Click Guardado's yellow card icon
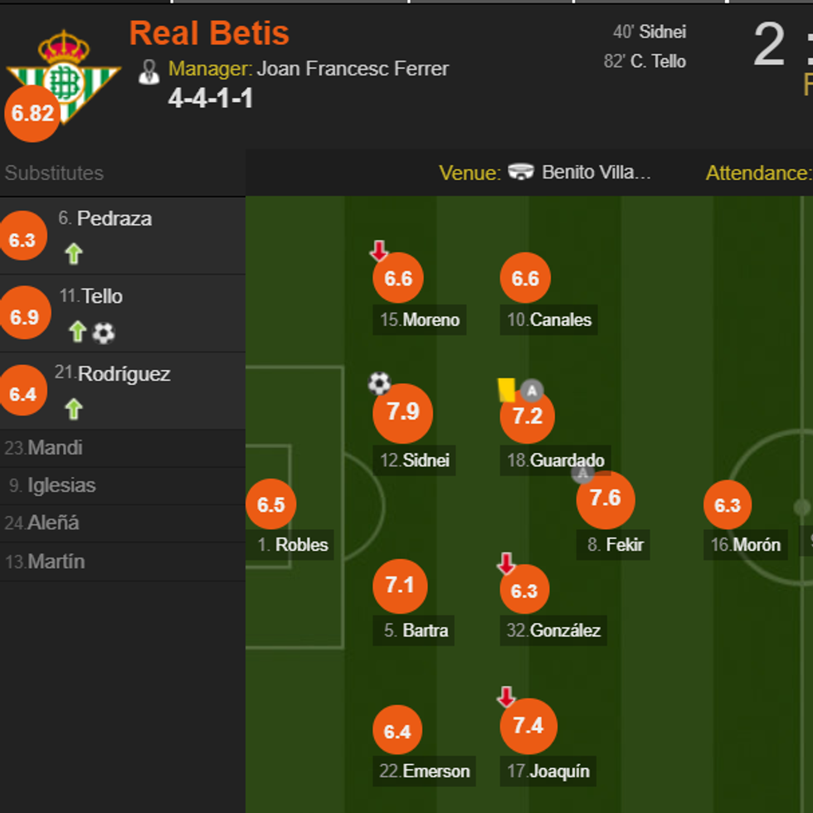813x813 pixels. coord(506,390)
